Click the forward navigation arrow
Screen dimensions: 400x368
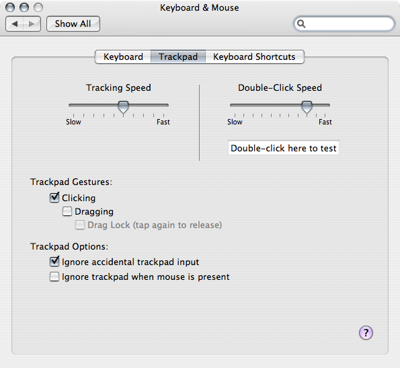point(32,24)
